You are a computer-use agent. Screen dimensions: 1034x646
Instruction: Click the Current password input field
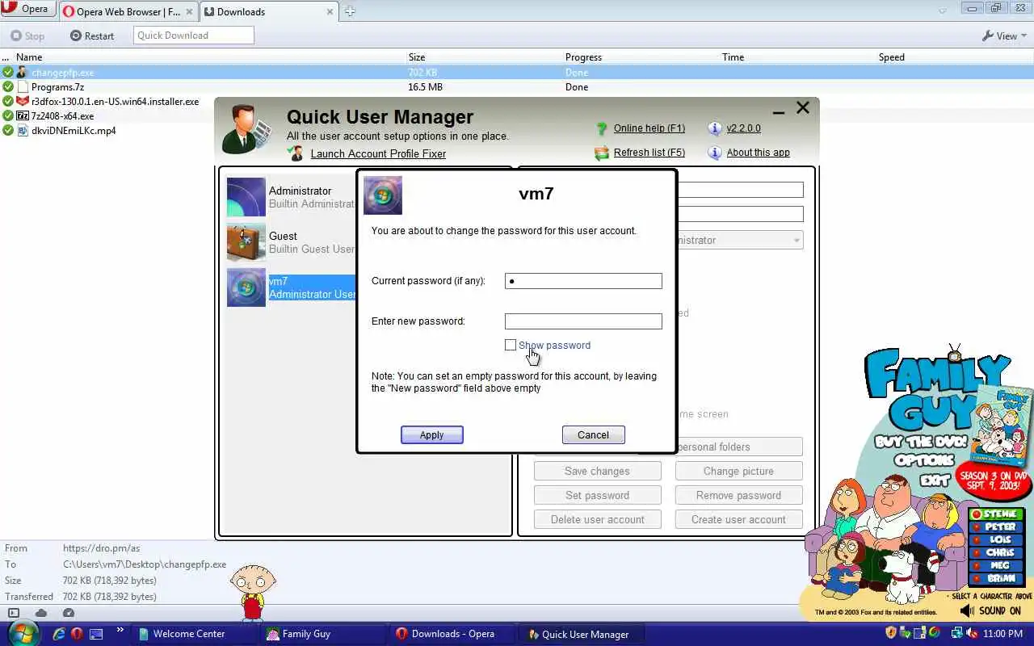[583, 281]
